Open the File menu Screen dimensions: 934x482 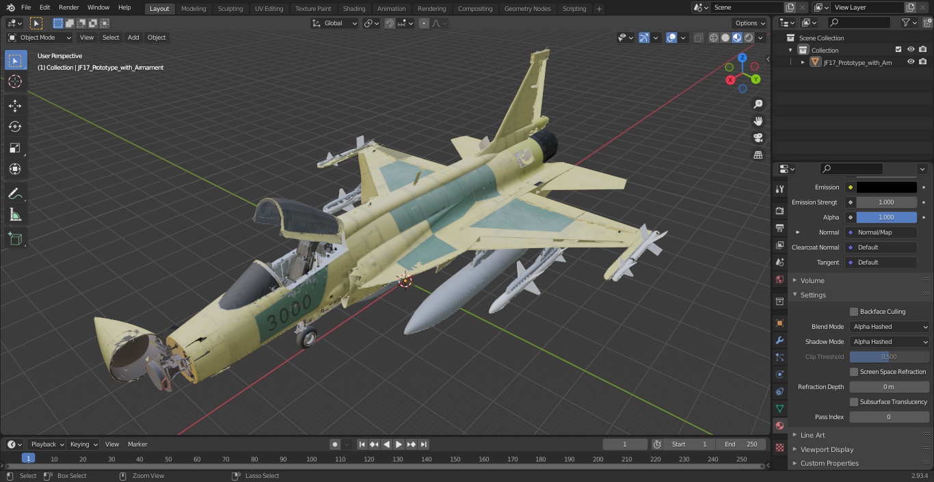26,8
